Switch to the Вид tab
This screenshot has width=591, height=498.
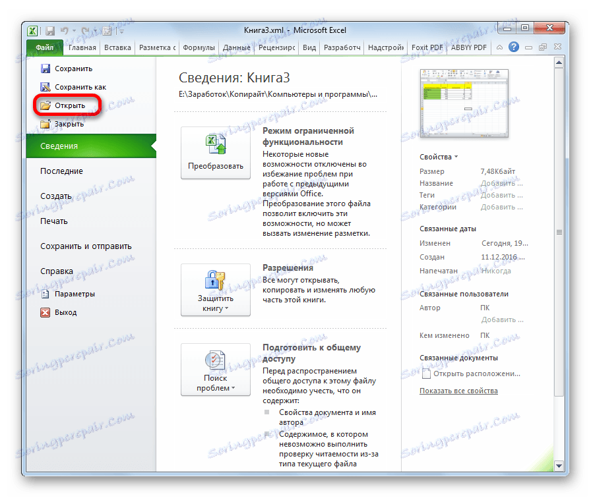point(309,48)
